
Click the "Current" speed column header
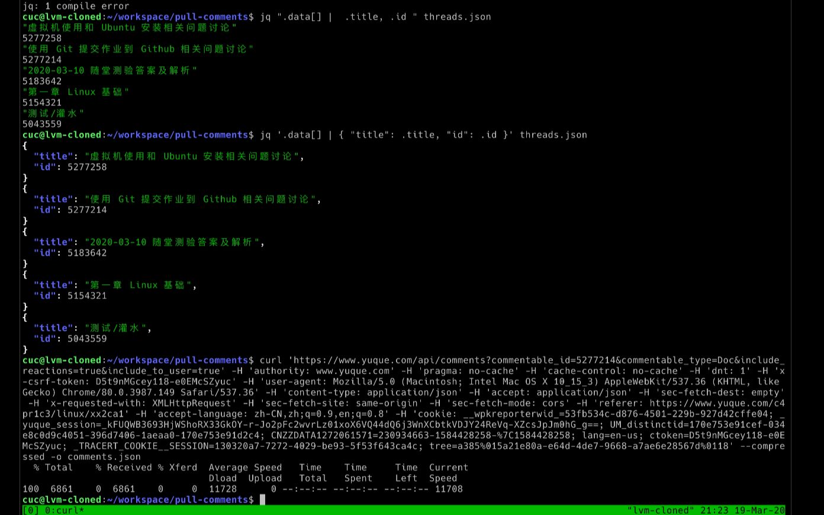click(x=448, y=467)
